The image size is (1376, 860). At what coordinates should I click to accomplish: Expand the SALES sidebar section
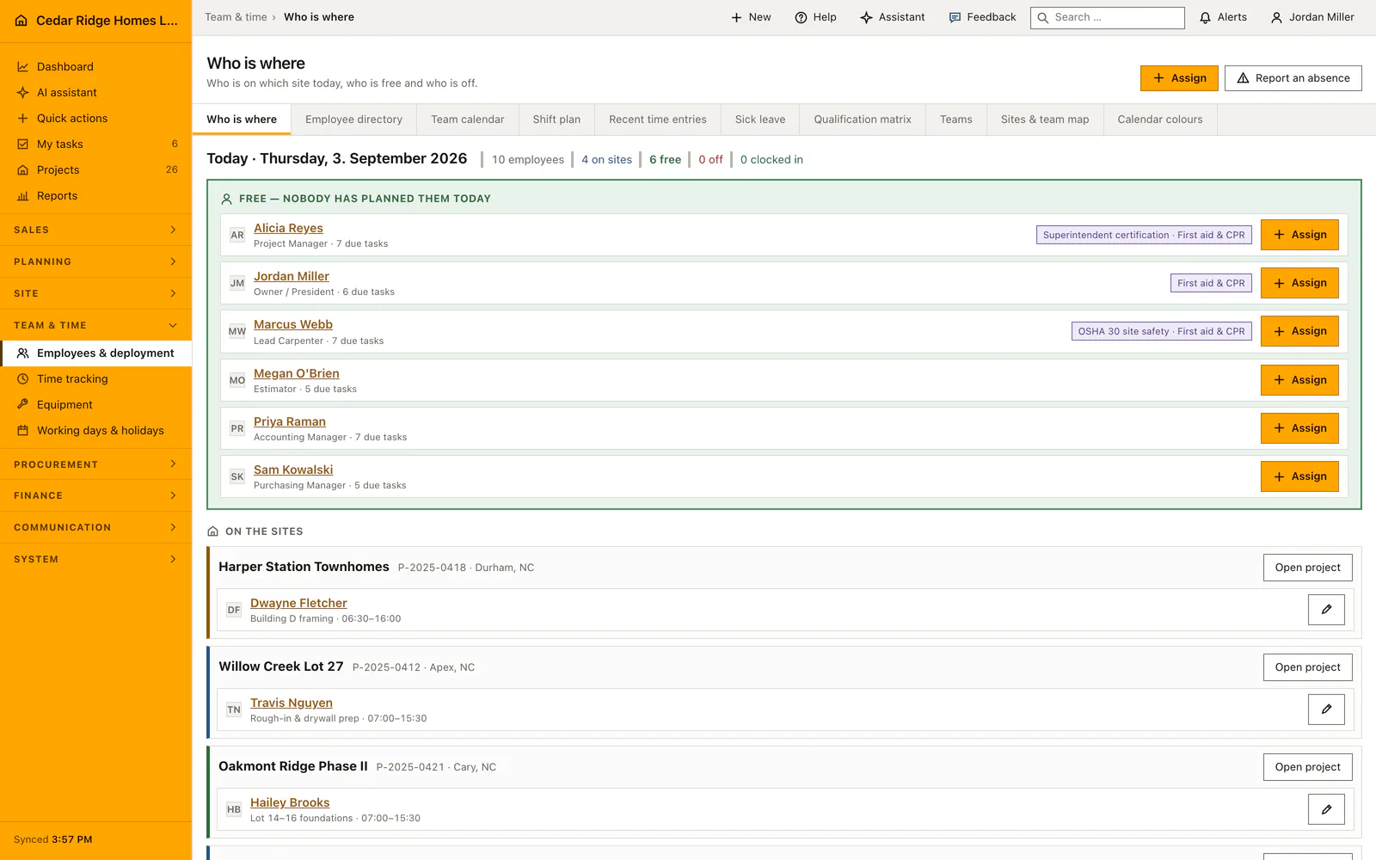click(95, 230)
